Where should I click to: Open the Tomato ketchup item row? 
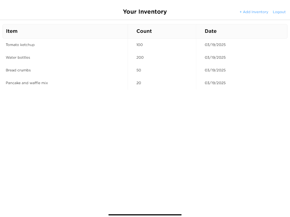tap(20, 45)
